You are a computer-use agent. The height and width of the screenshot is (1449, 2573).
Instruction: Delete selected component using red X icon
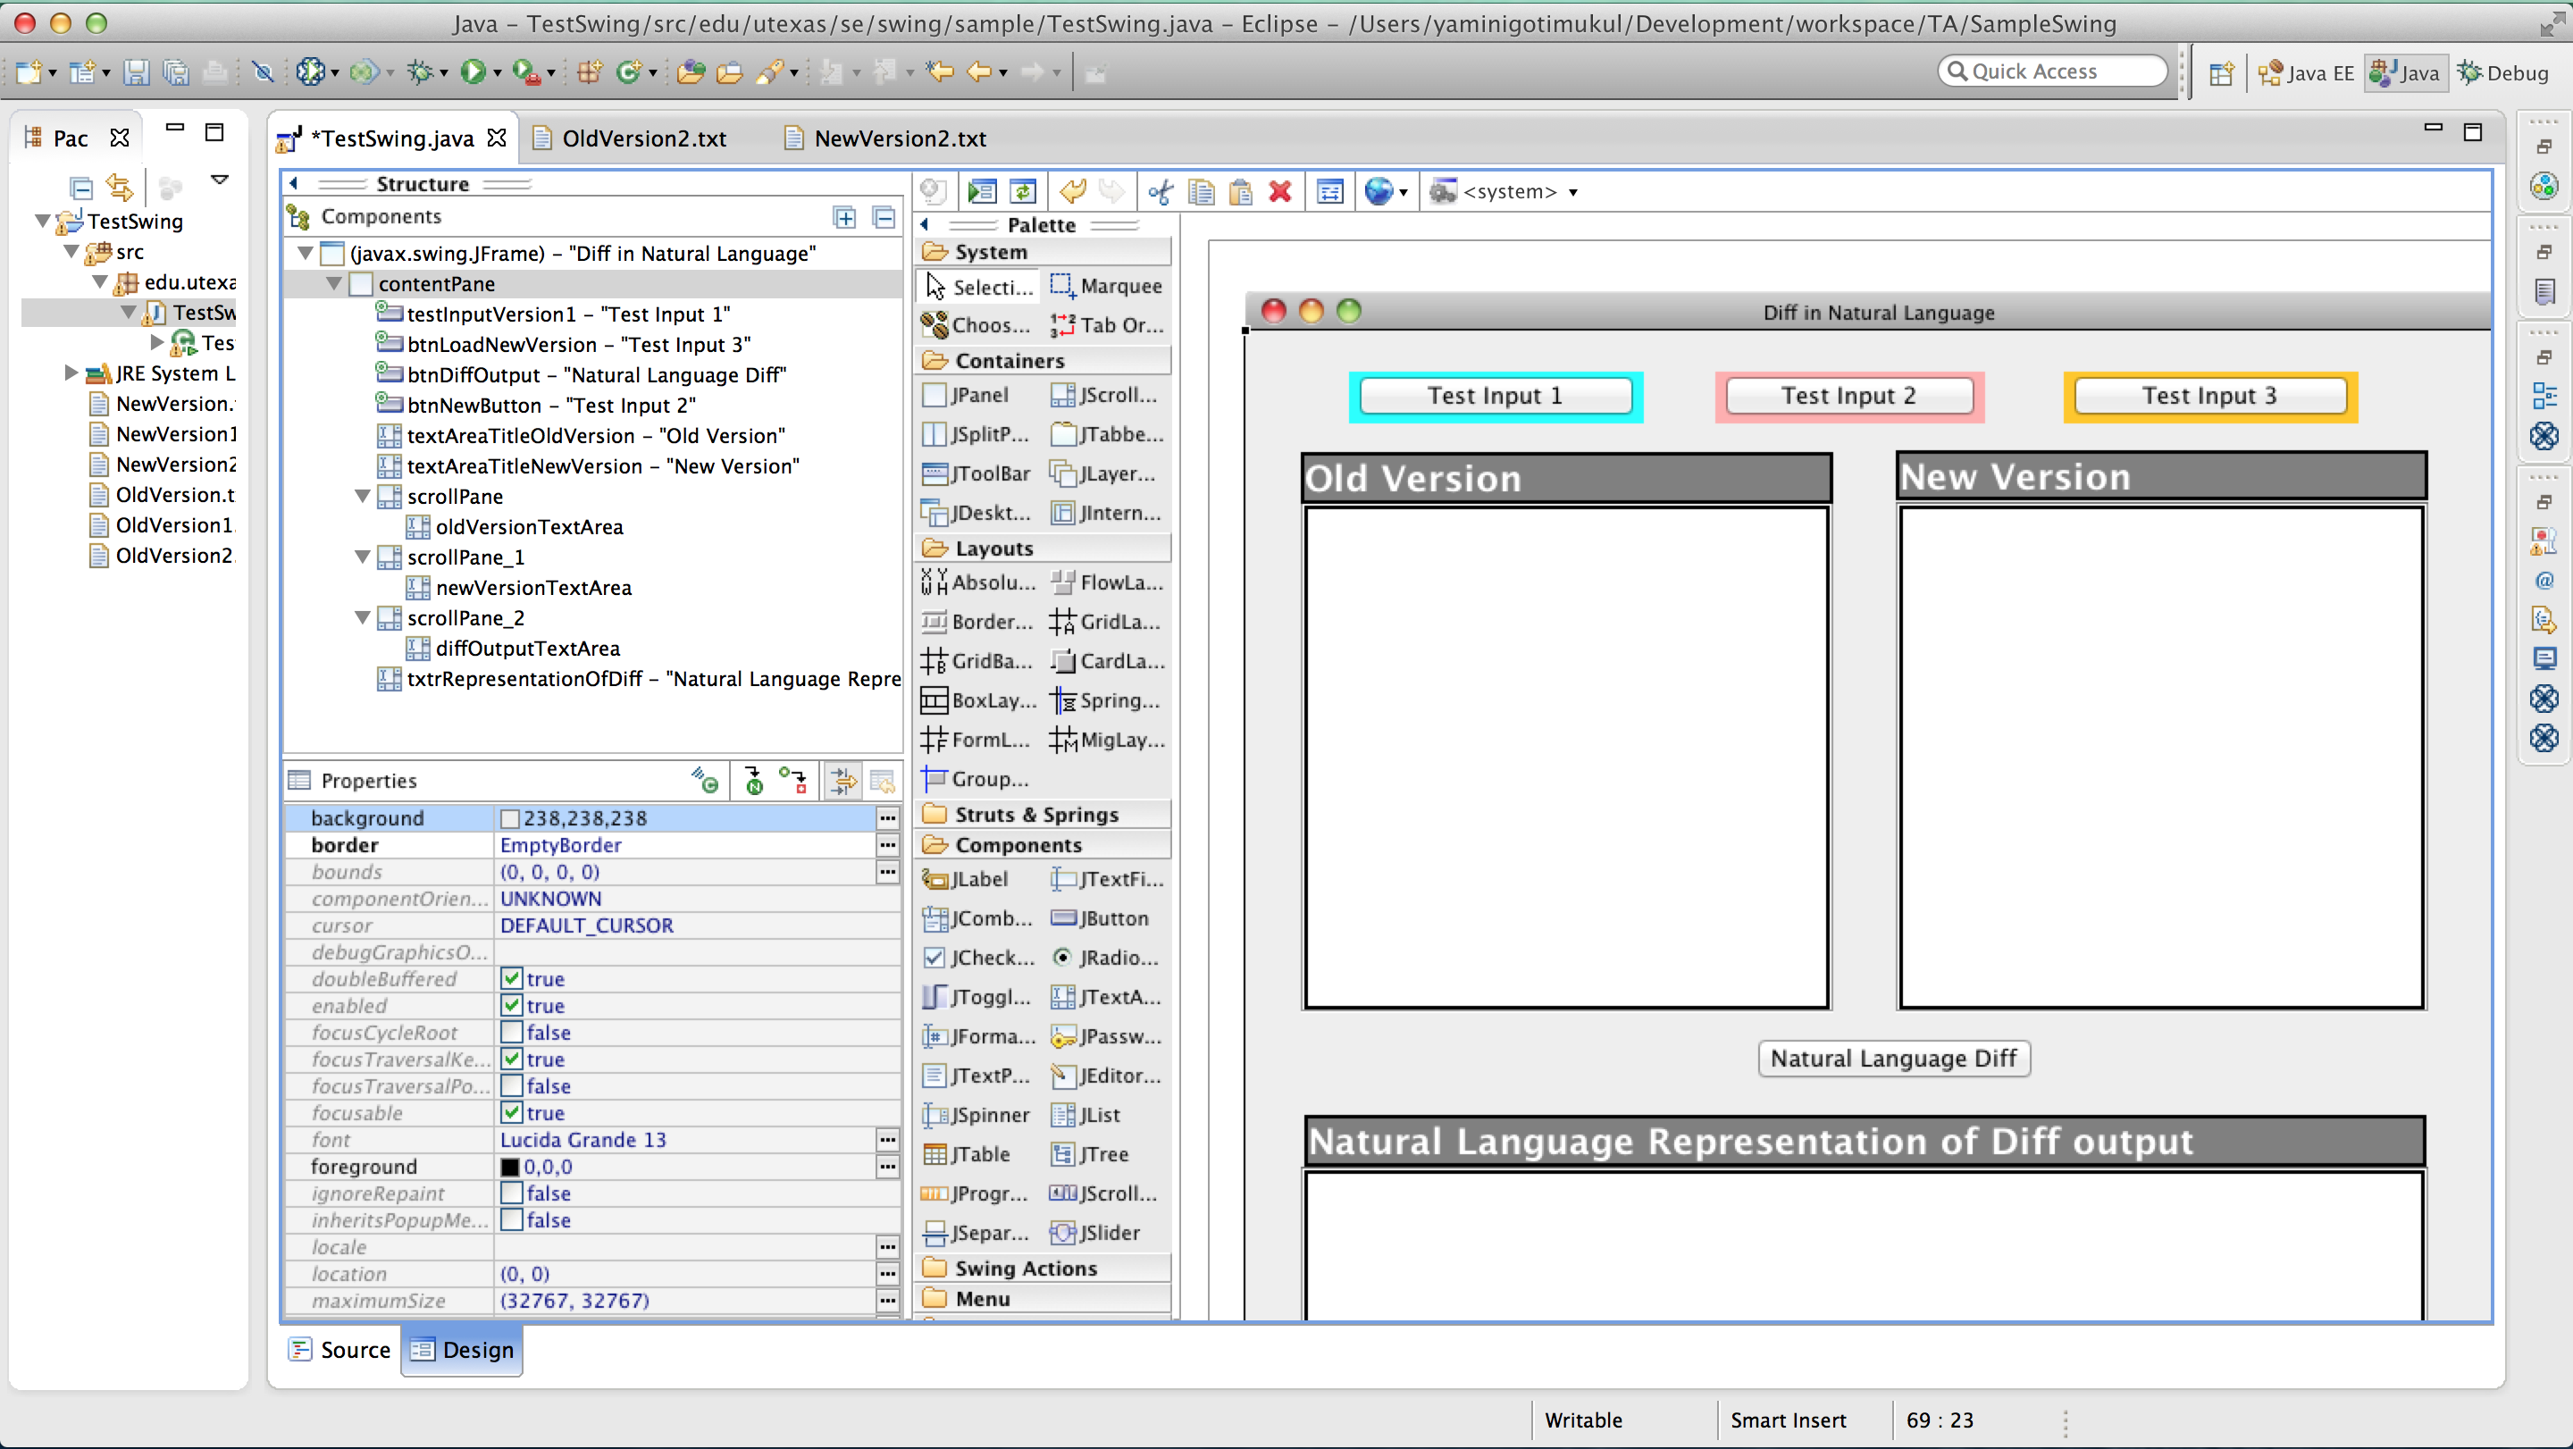pos(1281,192)
